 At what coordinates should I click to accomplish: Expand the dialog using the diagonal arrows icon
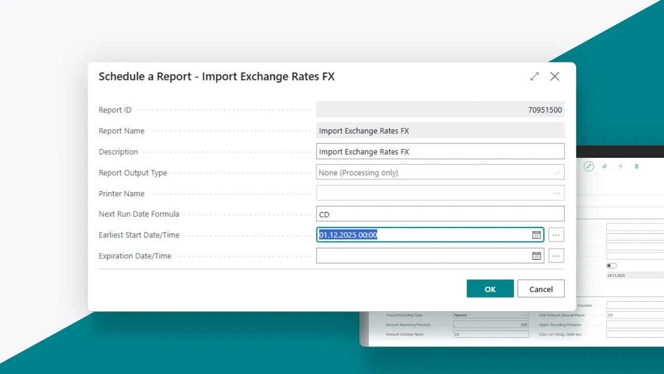[x=534, y=76]
